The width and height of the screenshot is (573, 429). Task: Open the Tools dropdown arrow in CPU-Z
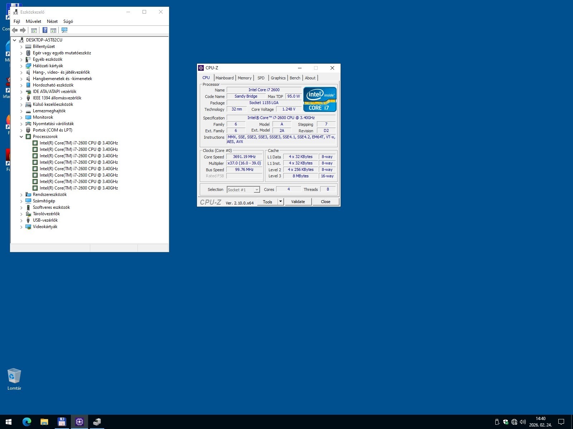(x=280, y=202)
